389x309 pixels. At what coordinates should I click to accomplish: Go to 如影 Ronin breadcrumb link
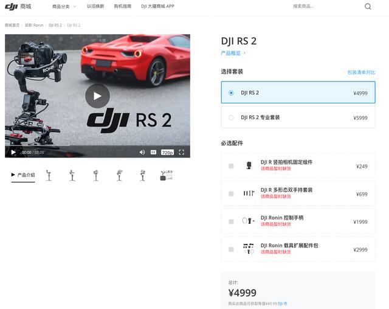(x=34, y=25)
